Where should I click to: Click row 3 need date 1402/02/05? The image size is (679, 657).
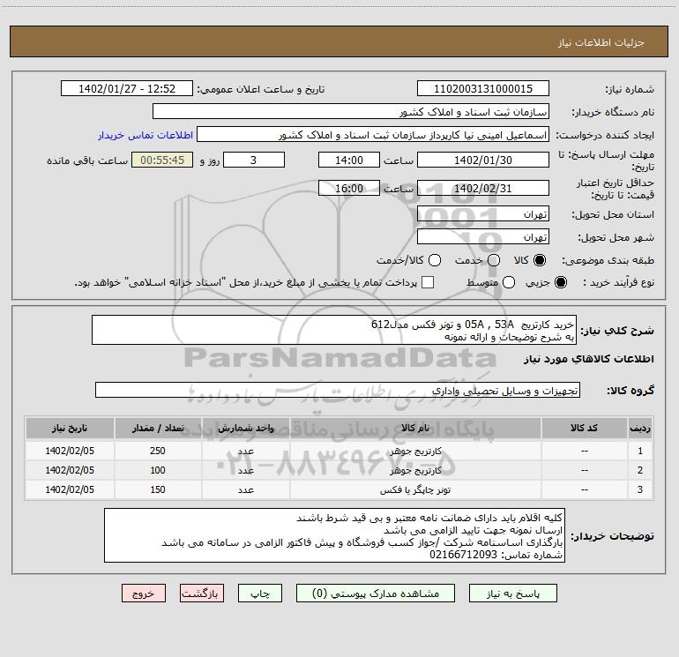point(70,489)
